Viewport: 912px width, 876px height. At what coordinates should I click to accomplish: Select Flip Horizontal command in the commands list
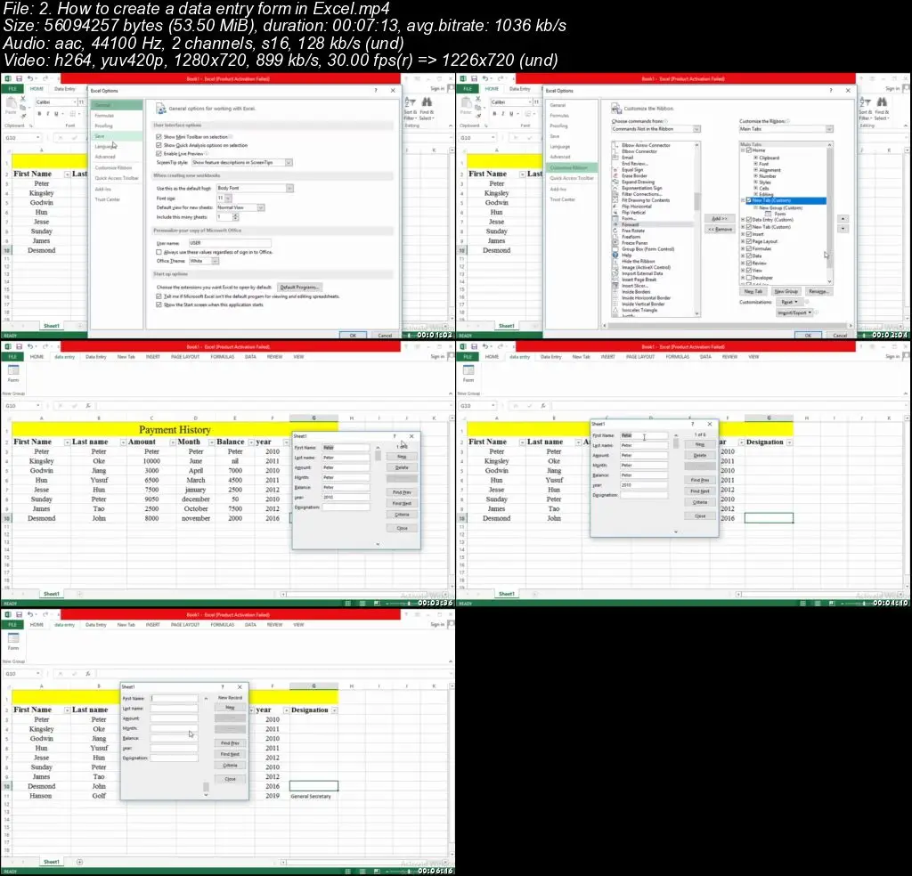636,207
